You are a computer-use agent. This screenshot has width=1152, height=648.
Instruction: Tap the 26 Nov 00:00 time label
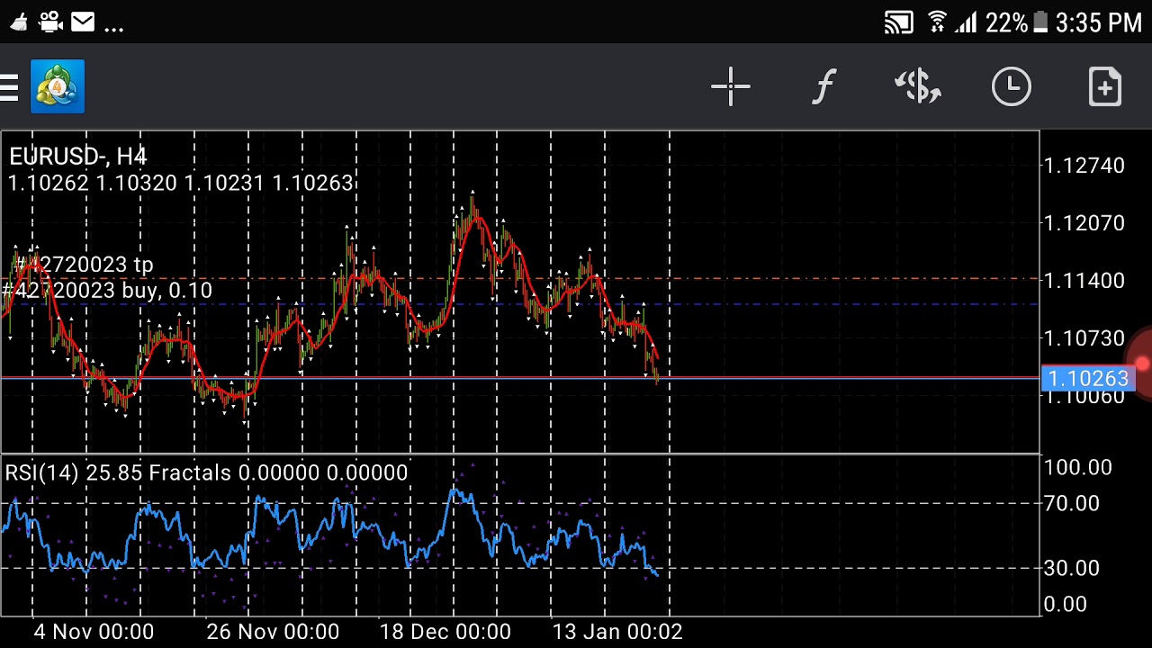(x=273, y=632)
